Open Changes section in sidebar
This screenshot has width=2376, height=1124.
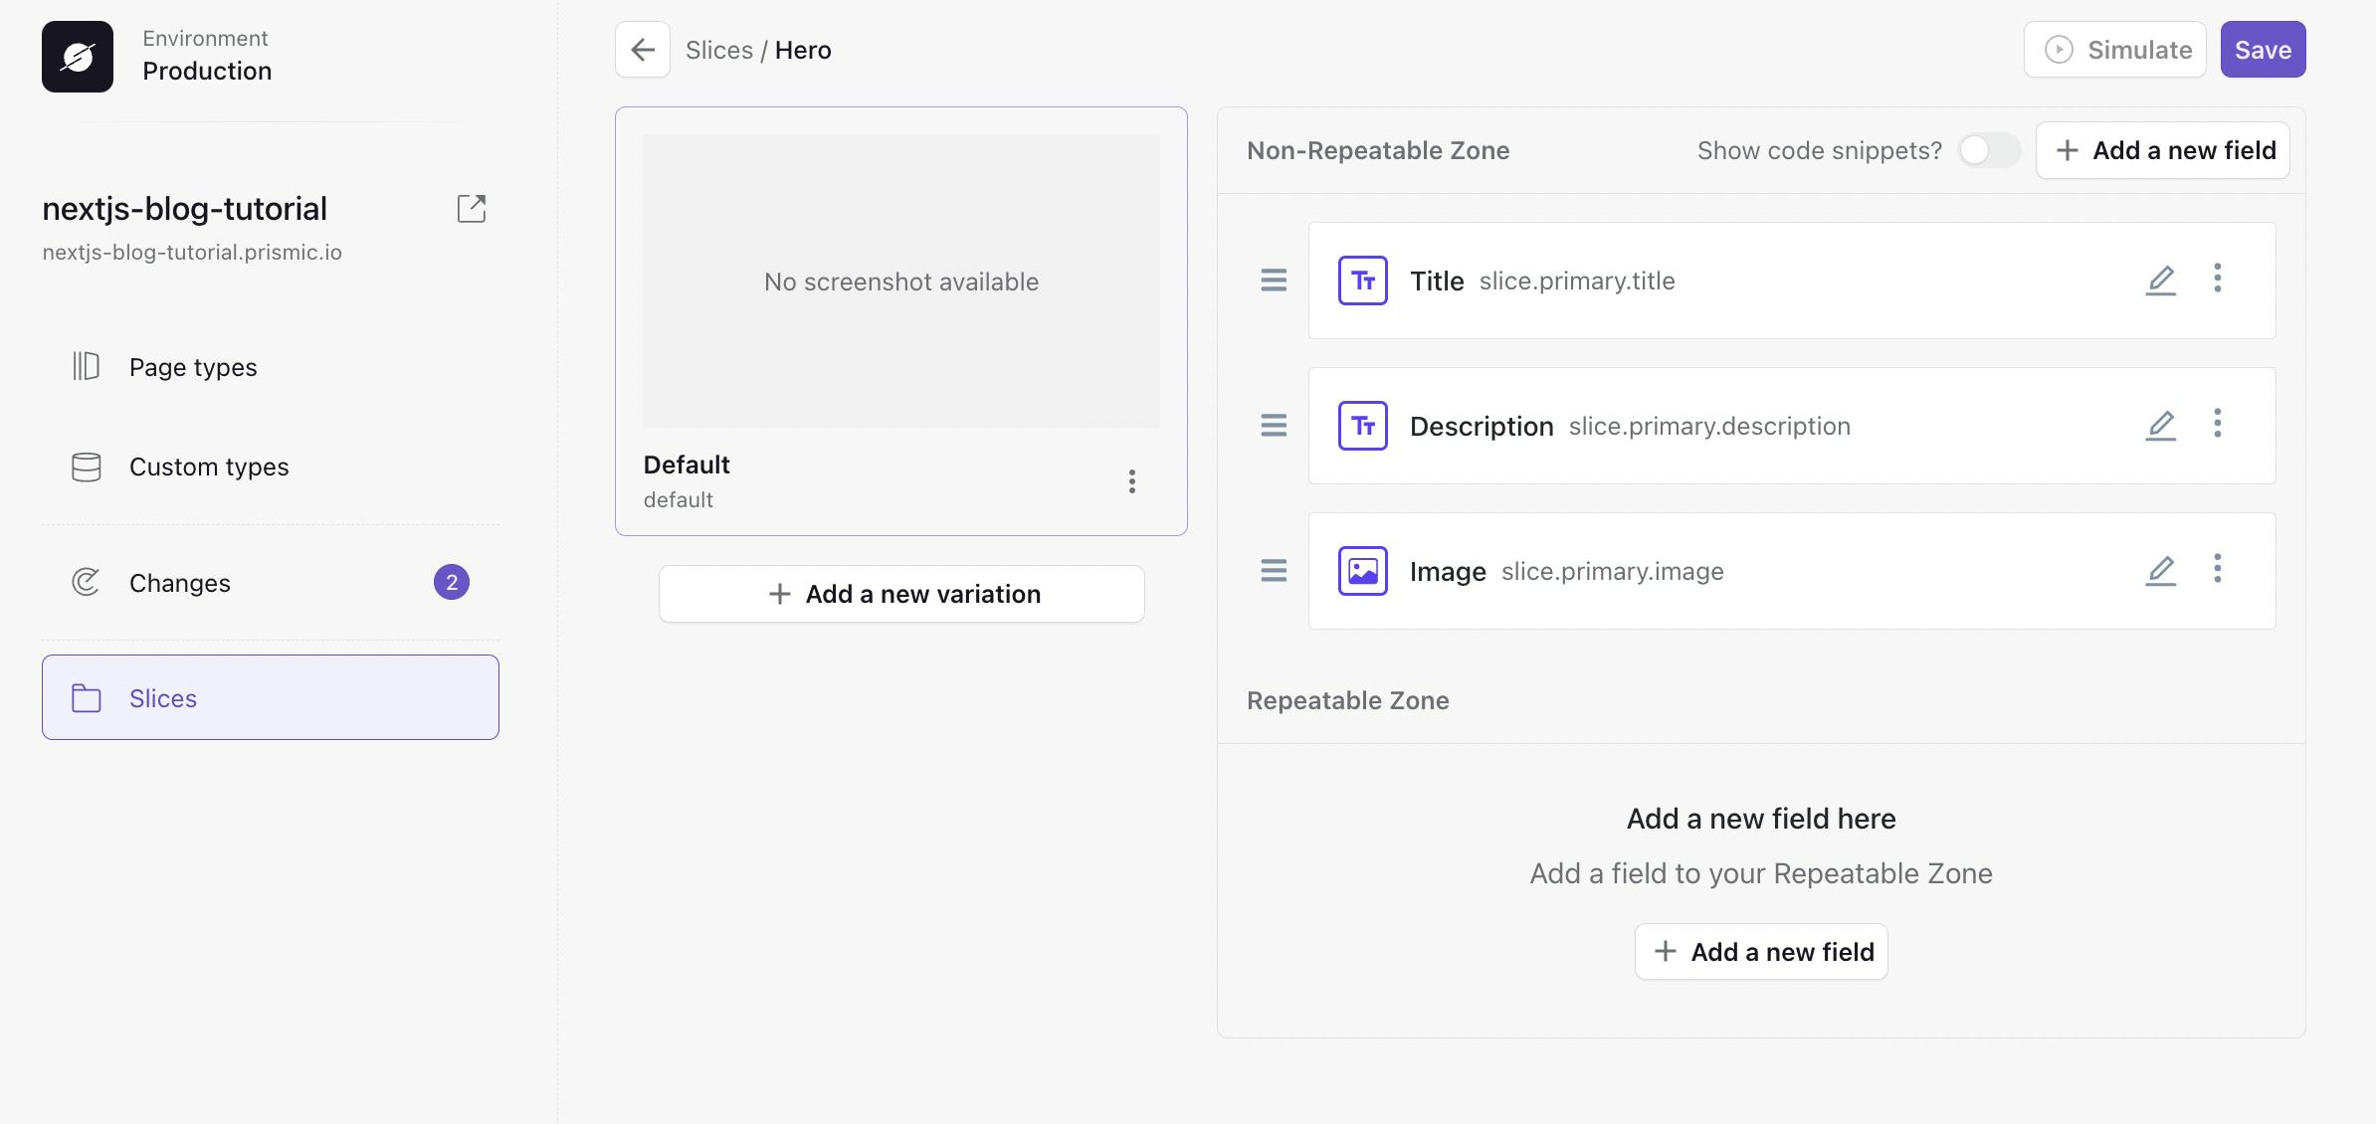180,583
